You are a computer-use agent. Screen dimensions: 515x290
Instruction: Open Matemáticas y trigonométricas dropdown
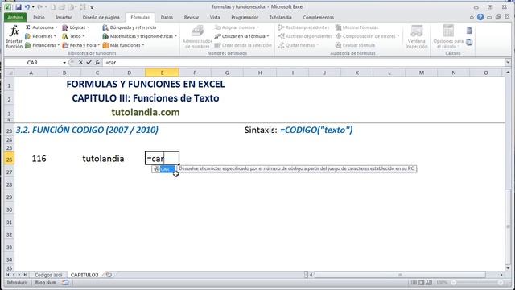tap(139, 36)
